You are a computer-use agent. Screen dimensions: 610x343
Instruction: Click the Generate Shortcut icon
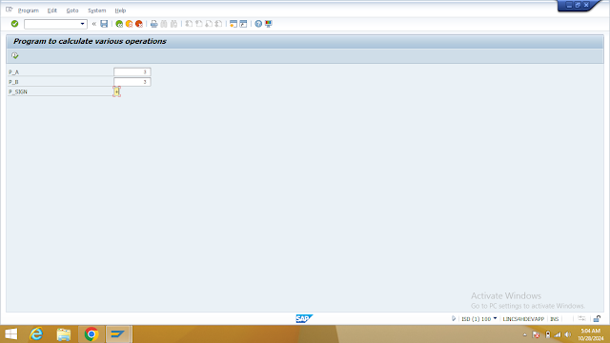click(x=244, y=24)
